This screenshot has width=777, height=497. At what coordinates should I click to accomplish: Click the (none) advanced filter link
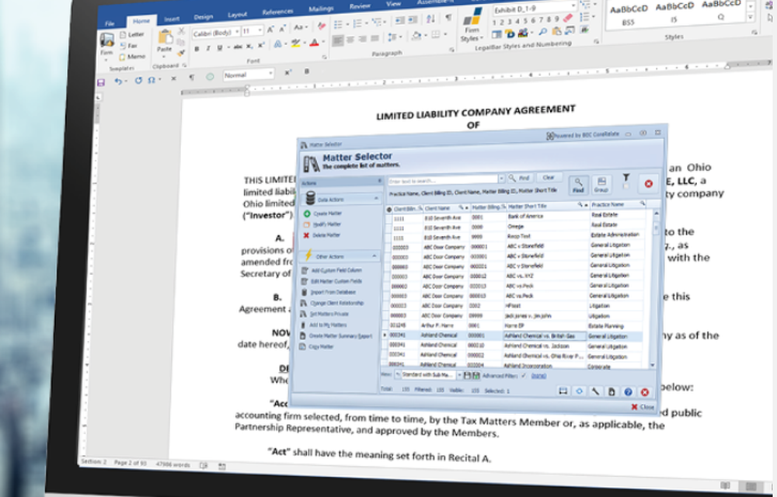(538, 376)
